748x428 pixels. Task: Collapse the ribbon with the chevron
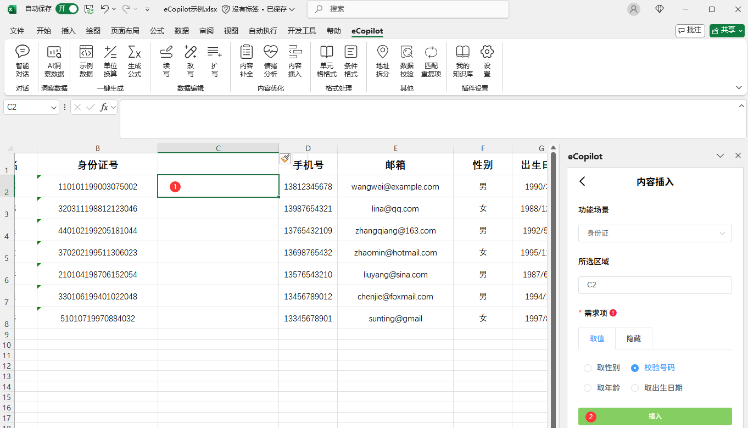pos(739,88)
